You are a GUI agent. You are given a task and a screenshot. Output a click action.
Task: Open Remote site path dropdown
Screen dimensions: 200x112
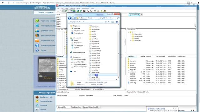coord(195,30)
